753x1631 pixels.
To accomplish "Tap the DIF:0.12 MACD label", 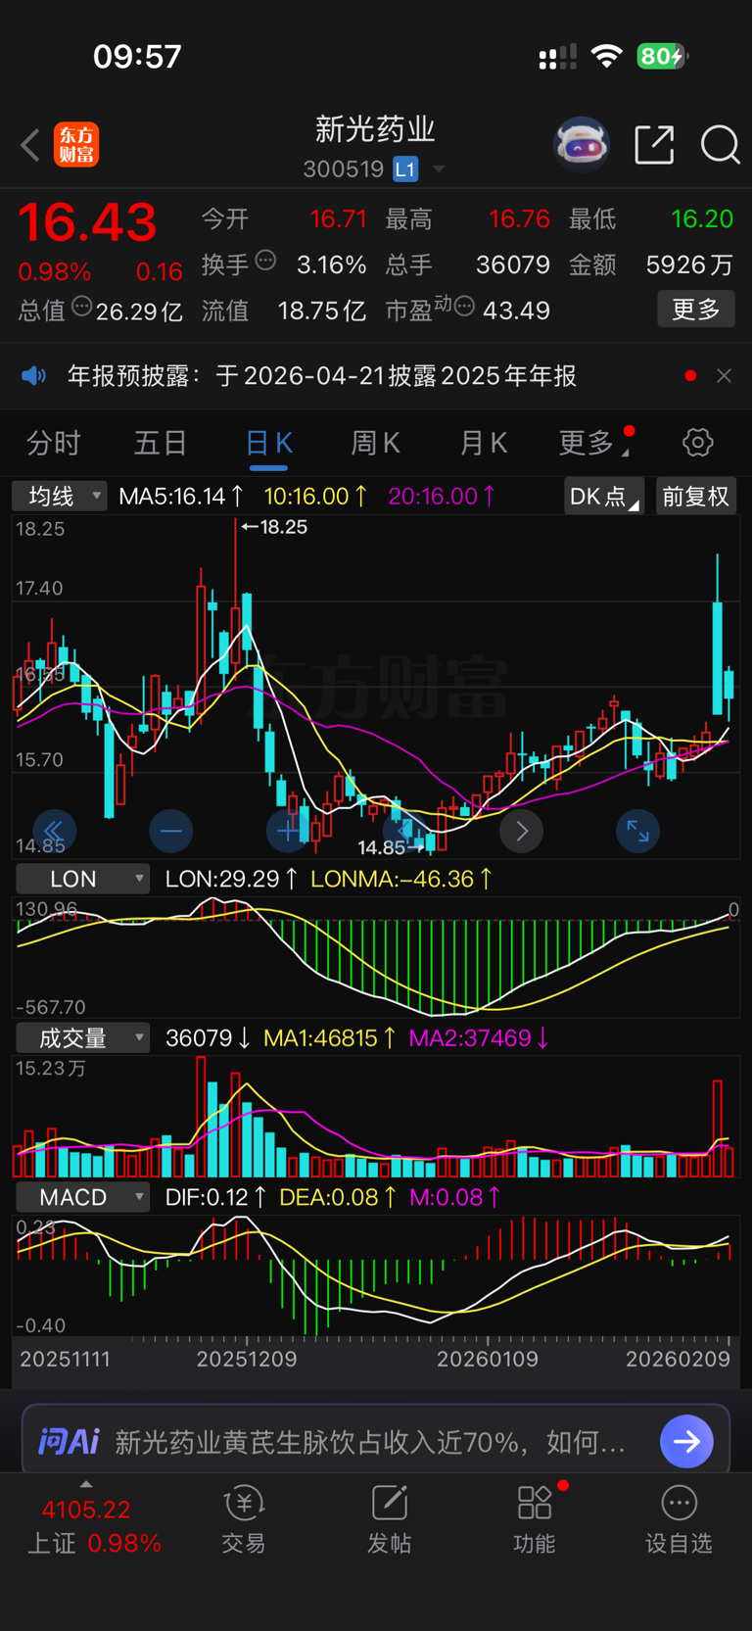I will tap(216, 1197).
